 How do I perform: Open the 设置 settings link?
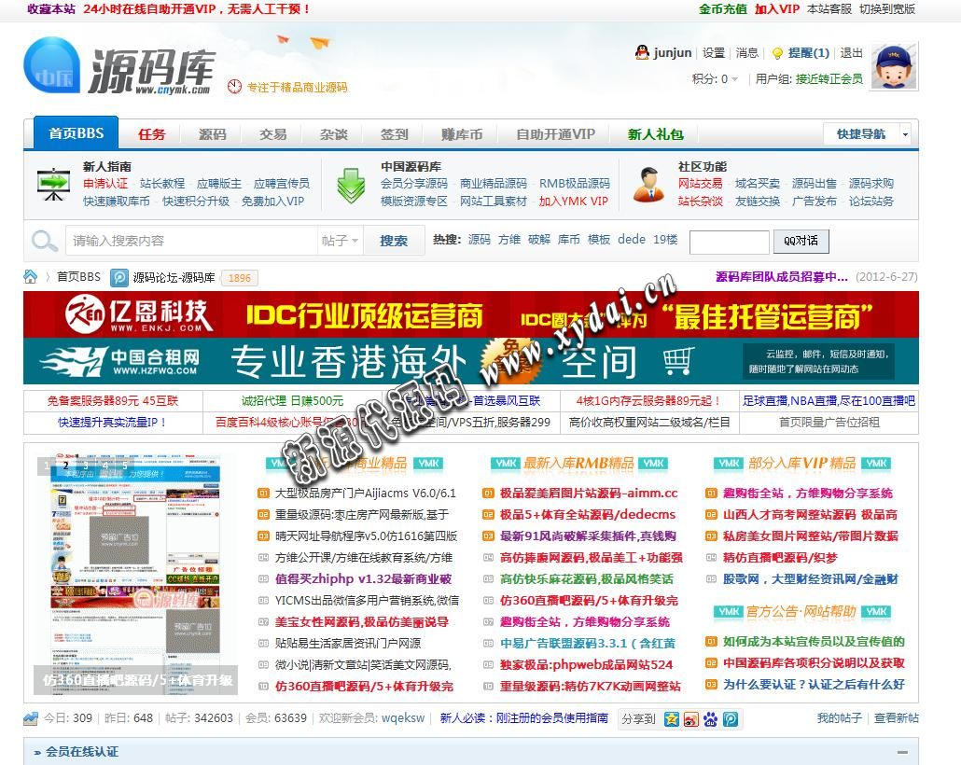(x=714, y=53)
